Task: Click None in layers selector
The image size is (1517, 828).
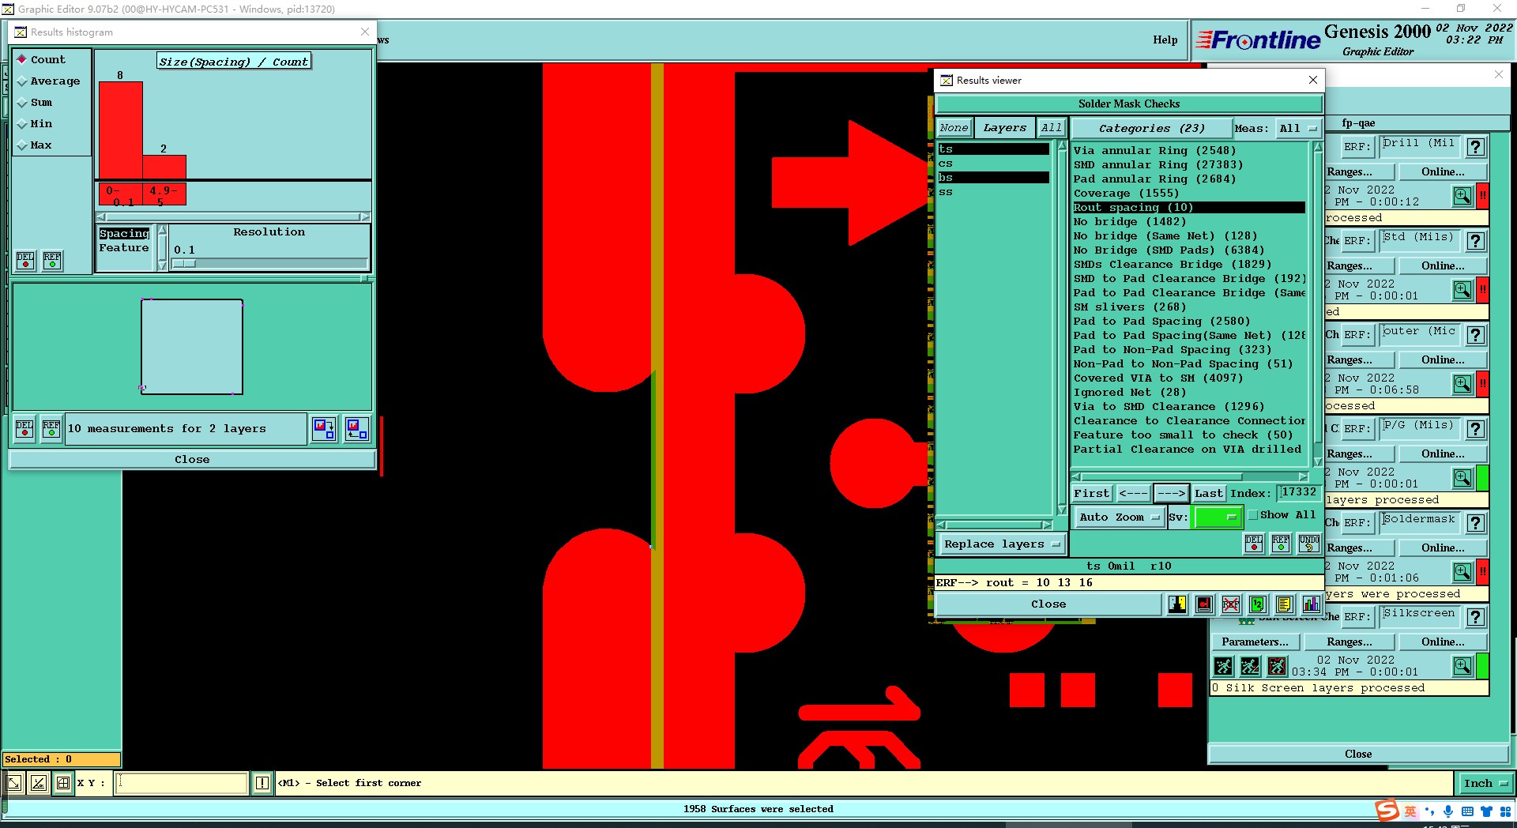Action: [x=954, y=128]
